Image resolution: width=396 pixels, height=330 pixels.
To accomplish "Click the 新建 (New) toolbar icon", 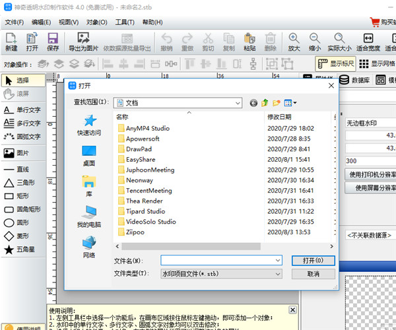I will point(11,42).
